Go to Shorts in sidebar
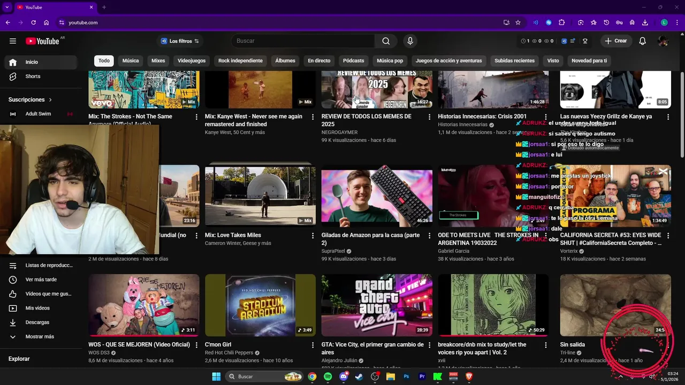685x385 pixels. [41, 76]
